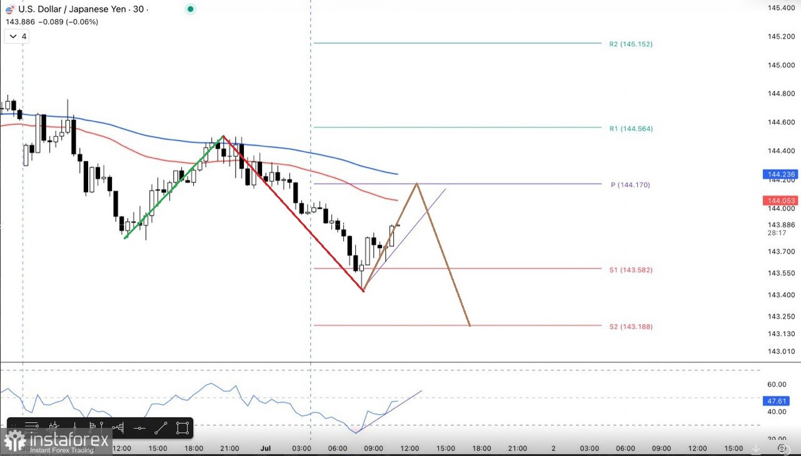This screenshot has width=801, height=456.
Task: Click the R2 (145.152) pivot label
Action: 631,44
